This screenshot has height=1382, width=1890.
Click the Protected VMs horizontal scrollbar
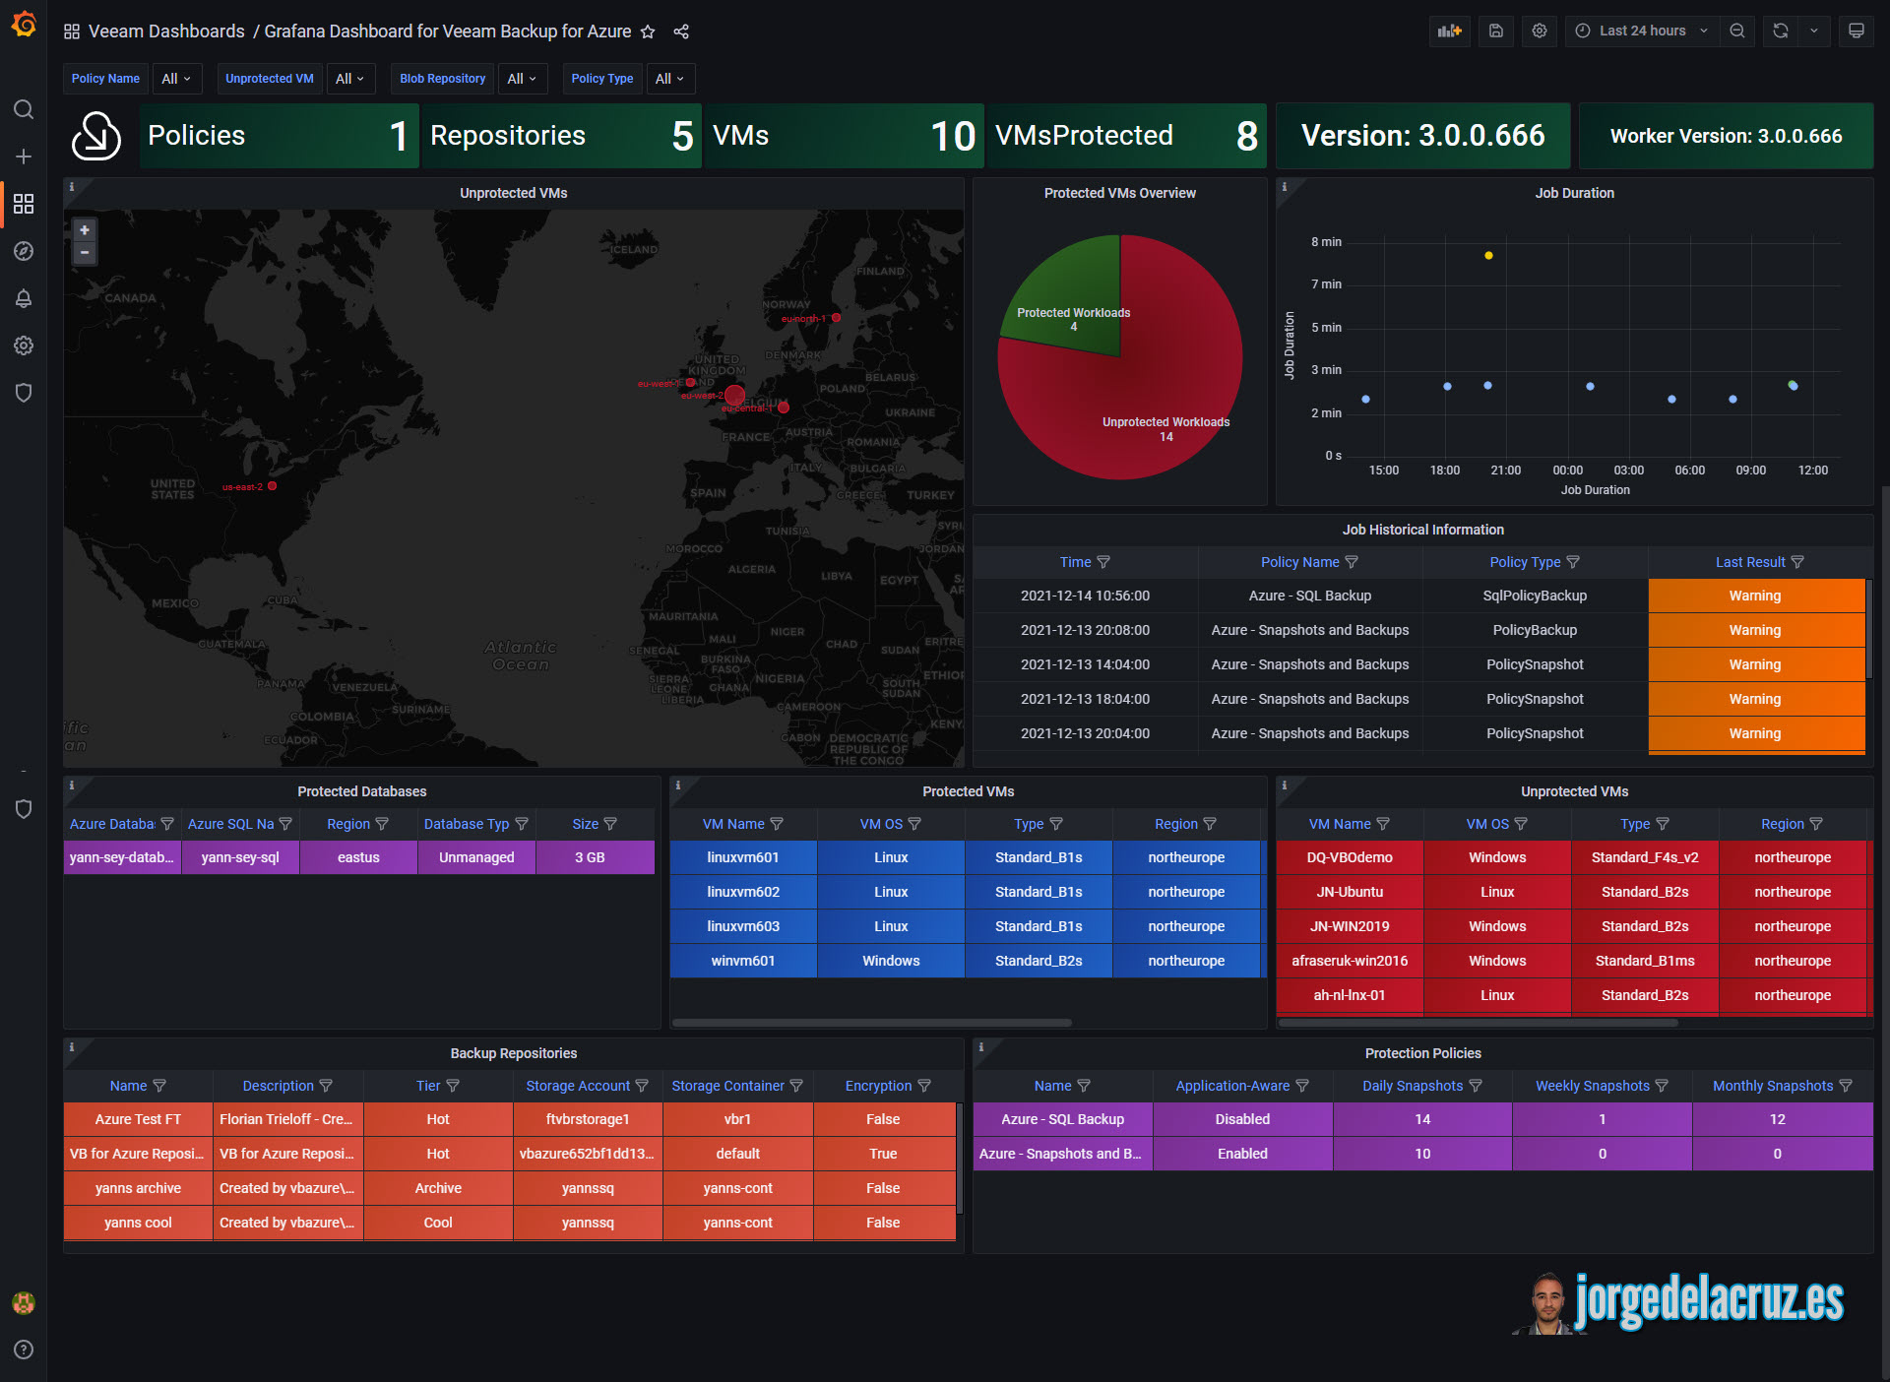(871, 1023)
